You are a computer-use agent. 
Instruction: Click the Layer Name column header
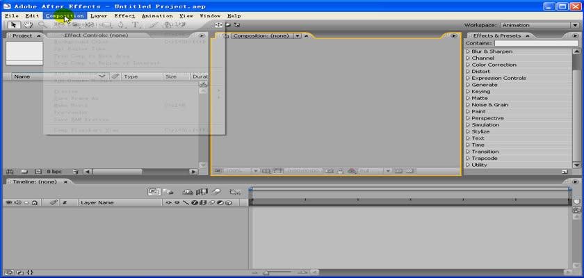coord(97,202)
